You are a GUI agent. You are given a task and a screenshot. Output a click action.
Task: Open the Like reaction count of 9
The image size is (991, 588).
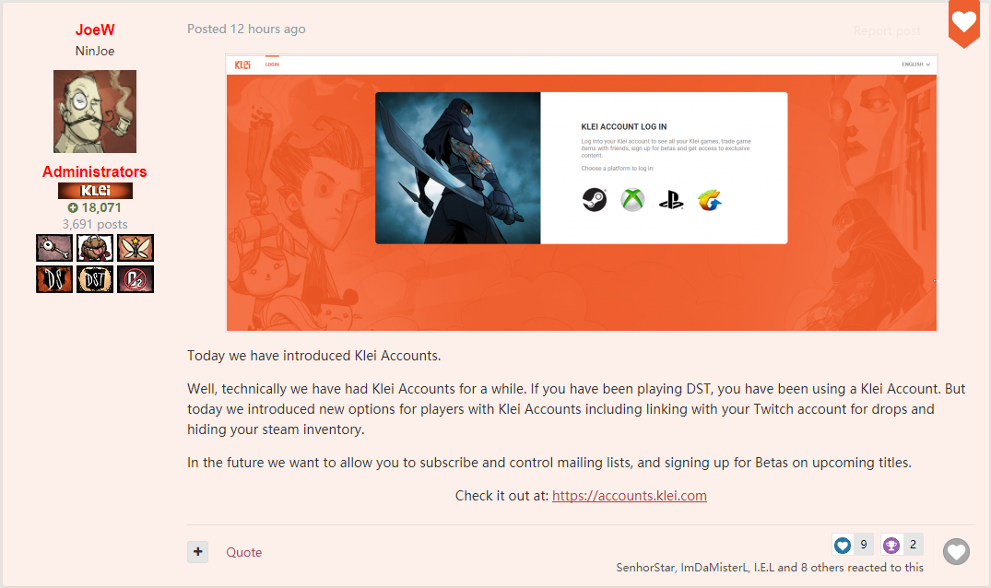click(864, 545)
